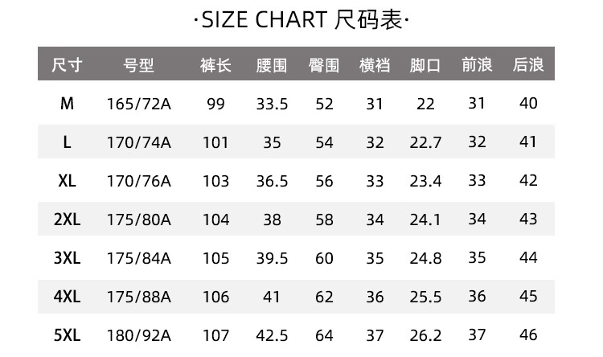Click the 横裆 column header
Viewport: 603px width, 357px height.
coord(375,65)
